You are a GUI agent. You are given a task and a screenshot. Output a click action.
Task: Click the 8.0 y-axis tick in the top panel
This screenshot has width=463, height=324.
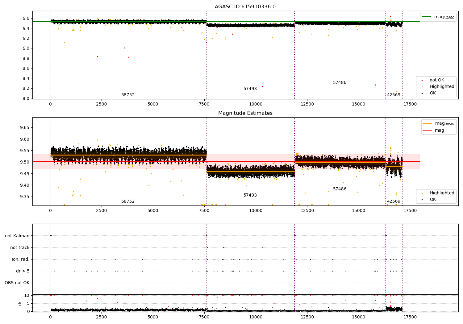(26, 98)
